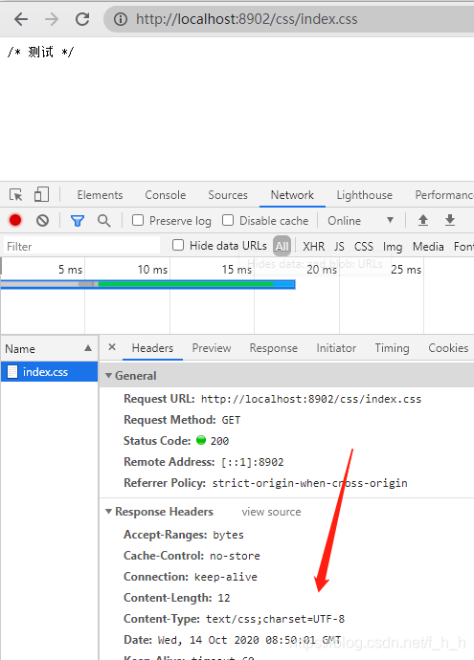This screenshot has height=660, width=474.
Task: Switch to the Console tab
Action: [x=165, y=195]
